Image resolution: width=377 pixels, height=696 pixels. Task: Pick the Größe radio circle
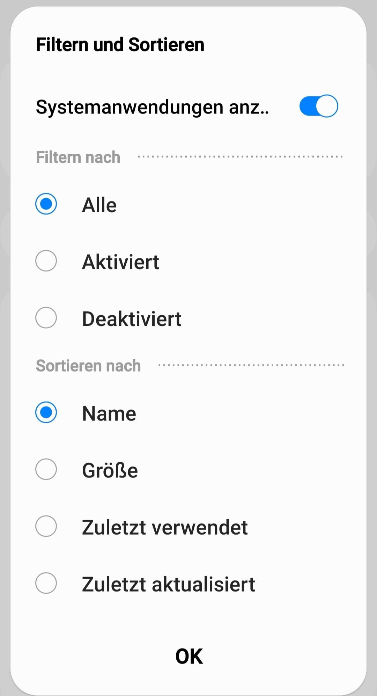coord(46,469)
